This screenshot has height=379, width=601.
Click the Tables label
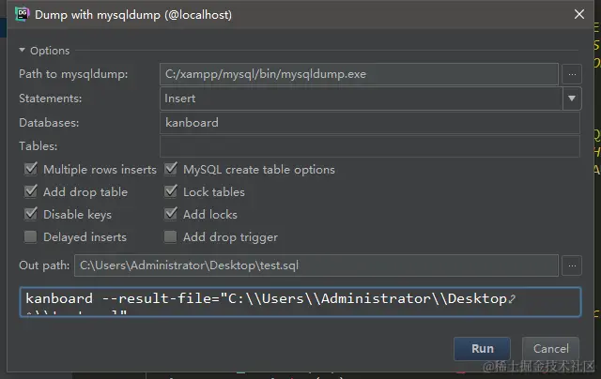pyautogui.click(x=38, y=146)
